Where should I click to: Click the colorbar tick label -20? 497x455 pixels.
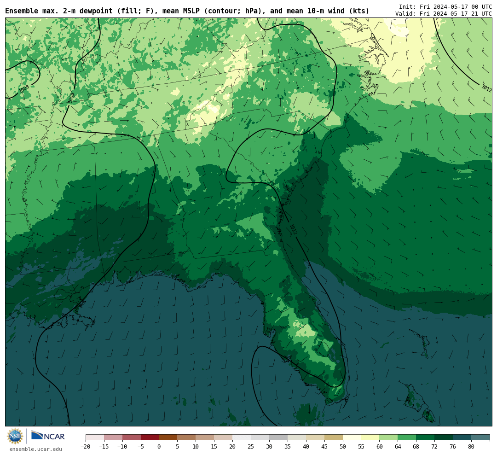click(86, 446)
